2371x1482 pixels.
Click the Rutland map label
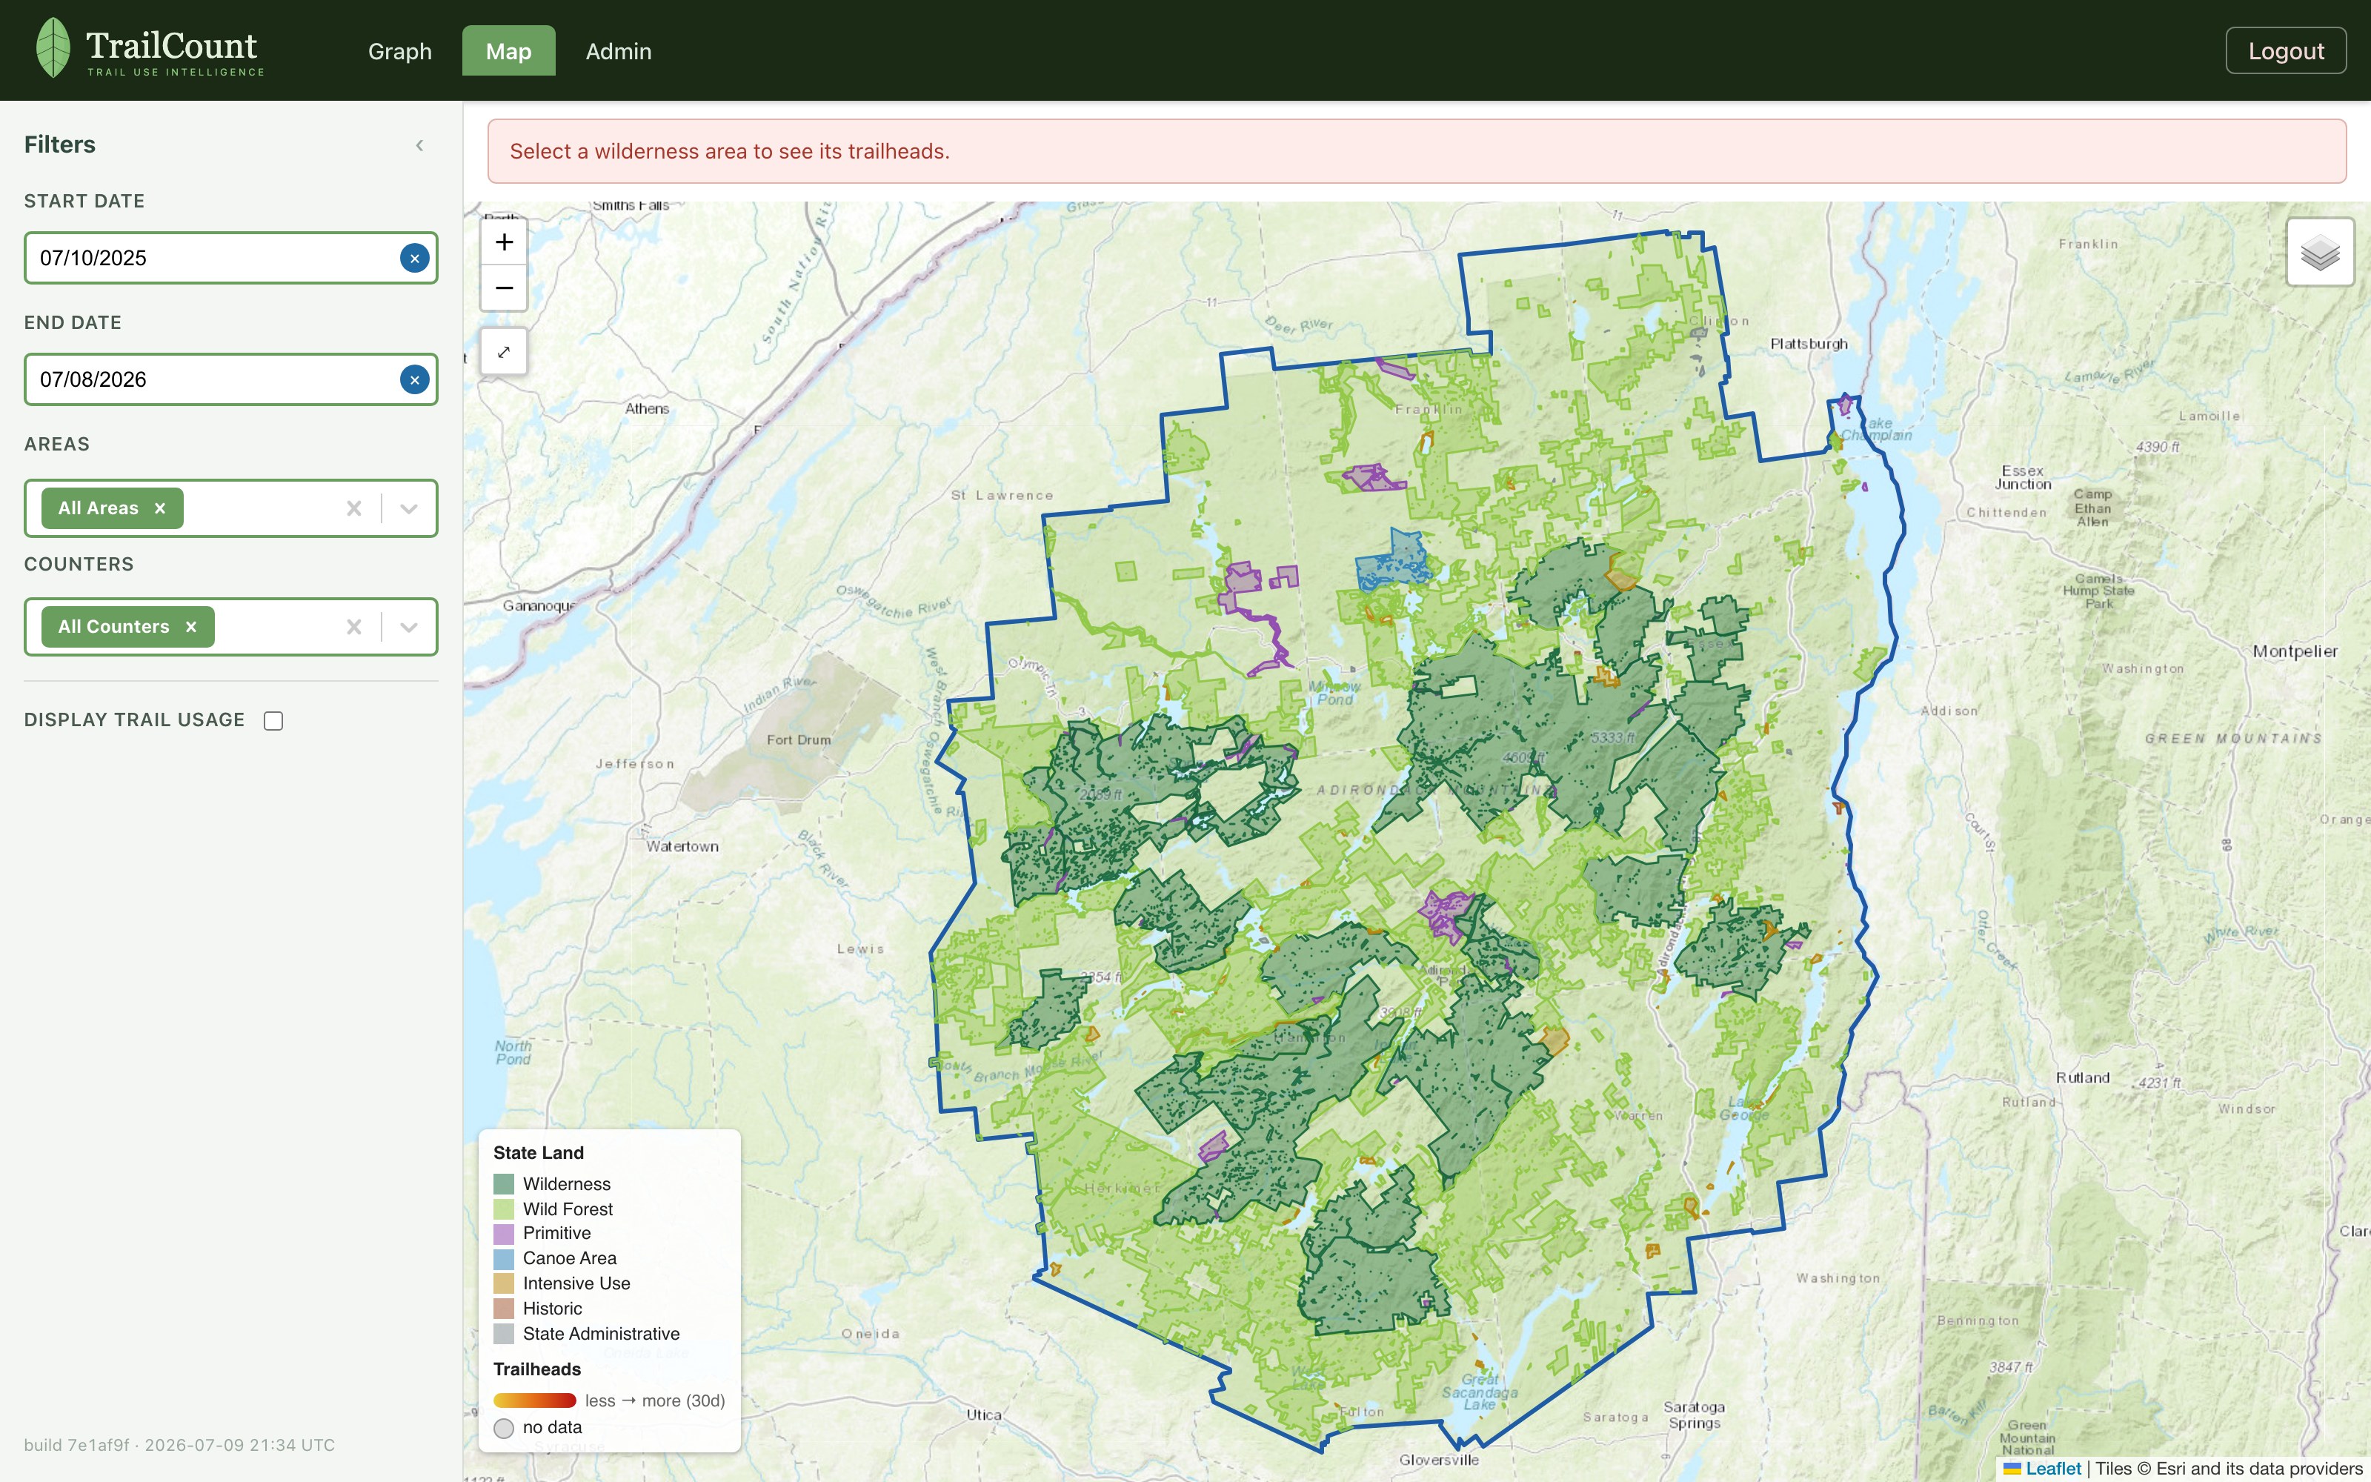pyautogui.click(x=2082, y=1077)
